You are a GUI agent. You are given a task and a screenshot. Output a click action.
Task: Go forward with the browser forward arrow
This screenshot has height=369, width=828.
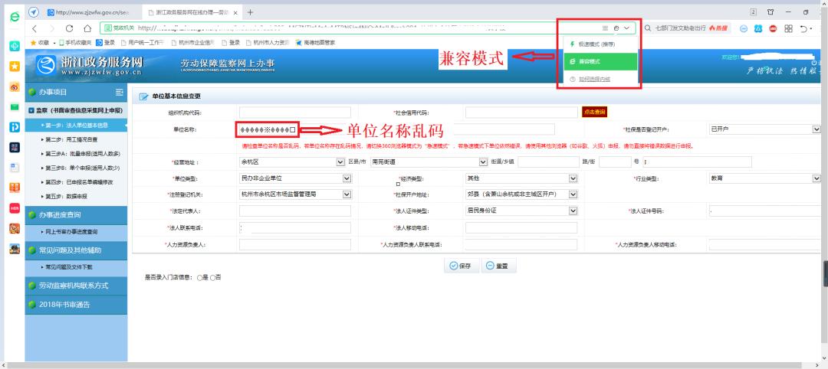click(52, 28)
